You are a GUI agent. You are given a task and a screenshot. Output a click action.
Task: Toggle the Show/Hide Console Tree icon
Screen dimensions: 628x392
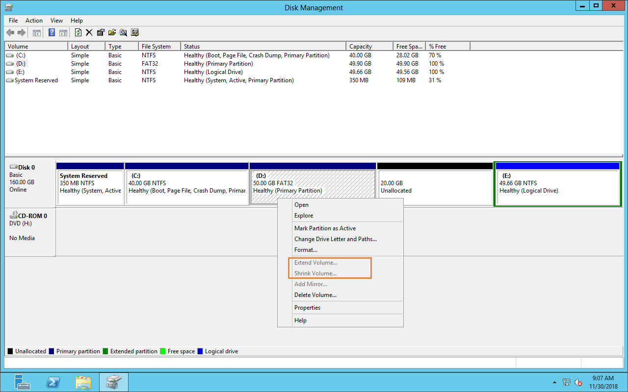pos(37,33)
